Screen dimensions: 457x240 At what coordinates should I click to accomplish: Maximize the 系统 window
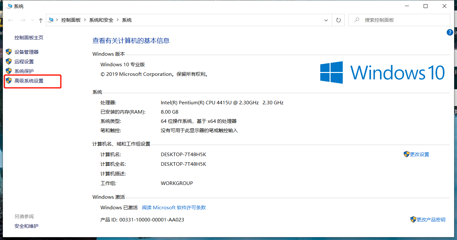pyautogui.click(x=426, y=6)
